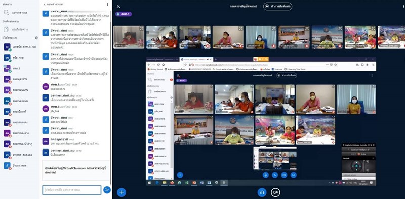Fullscreen the webcam with orange-shirted masked staff

(x=175, y=28)
